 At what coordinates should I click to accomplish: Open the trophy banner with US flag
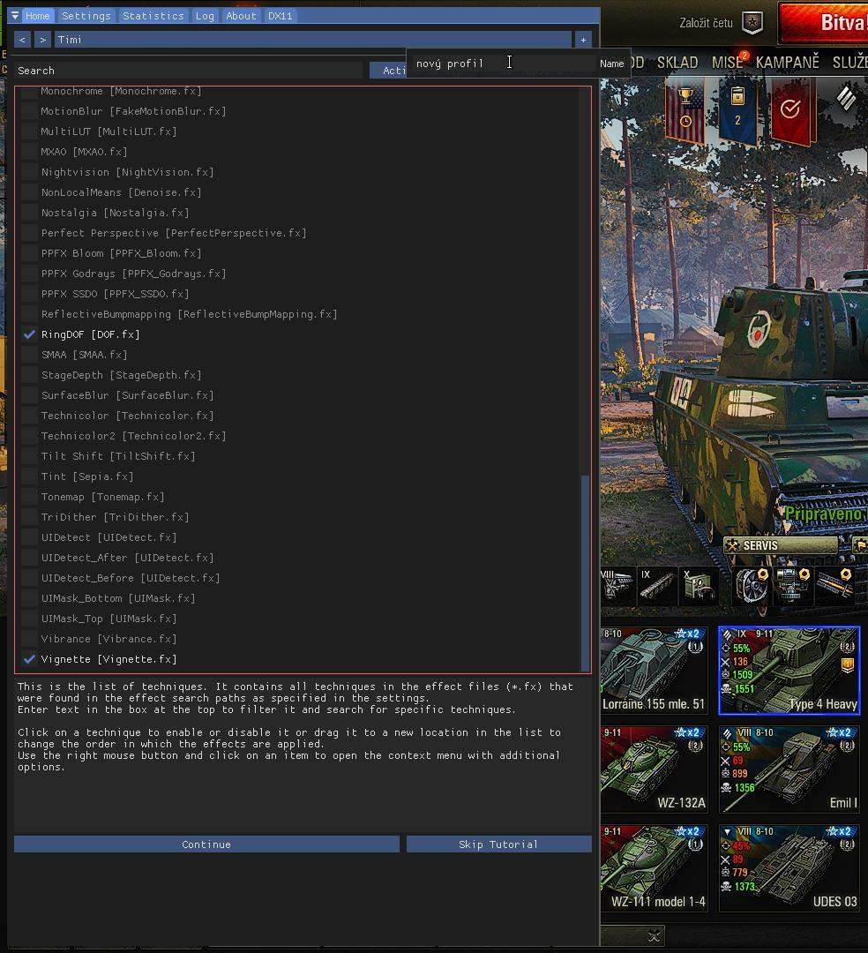click(685, 113)
